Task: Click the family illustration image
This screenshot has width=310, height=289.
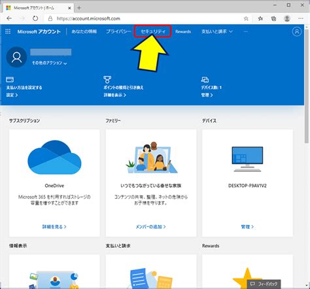Action: point(151,157)
